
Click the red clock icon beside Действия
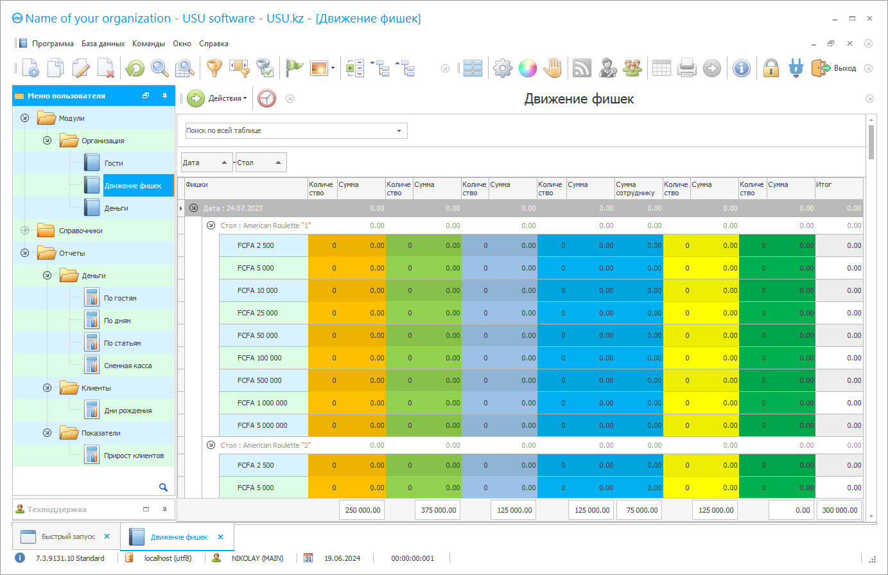coord(266,98)
